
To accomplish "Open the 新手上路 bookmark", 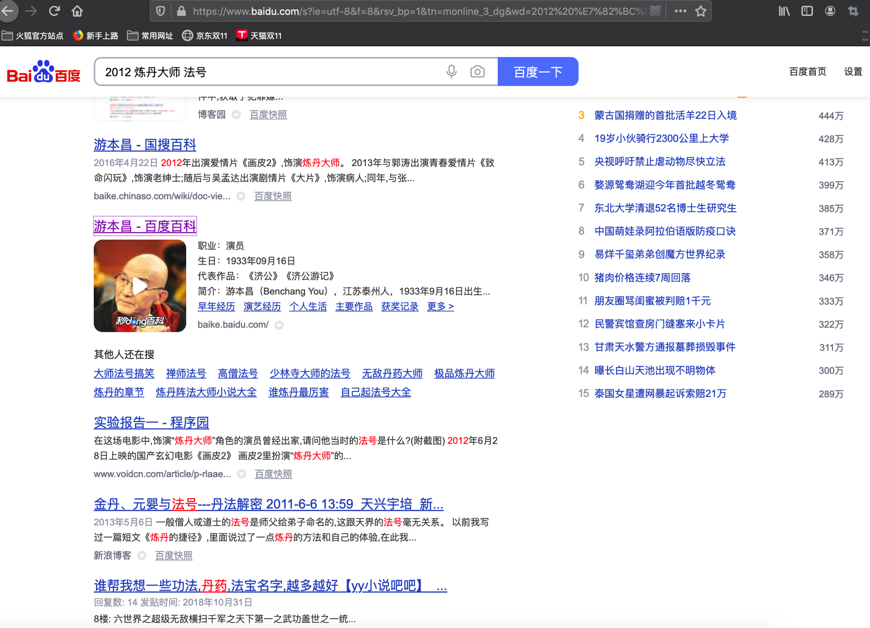I will pos(96,36).
